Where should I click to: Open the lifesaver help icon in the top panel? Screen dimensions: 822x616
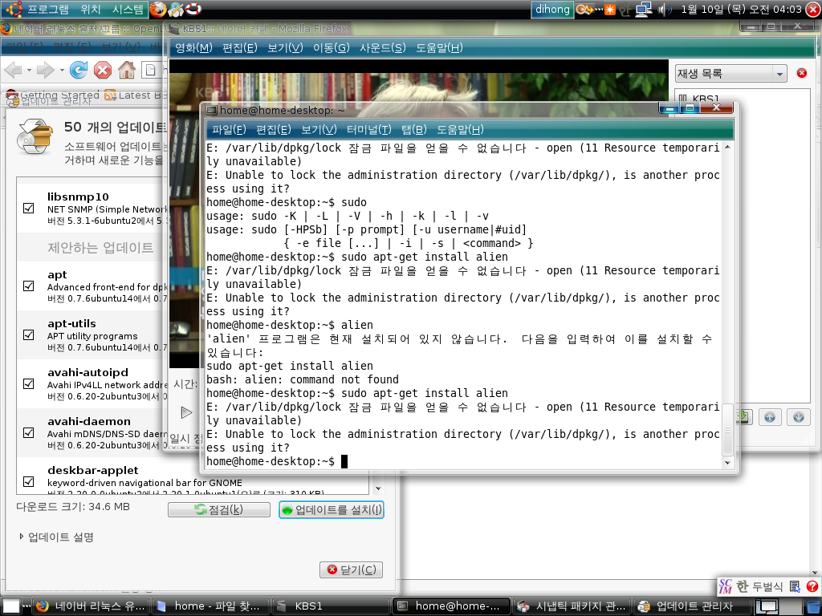(193, 9)
